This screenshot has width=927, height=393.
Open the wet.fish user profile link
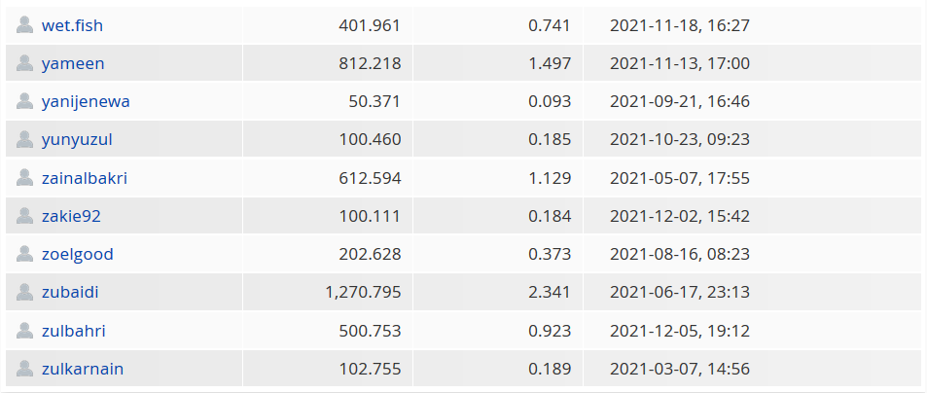point(72,25)
